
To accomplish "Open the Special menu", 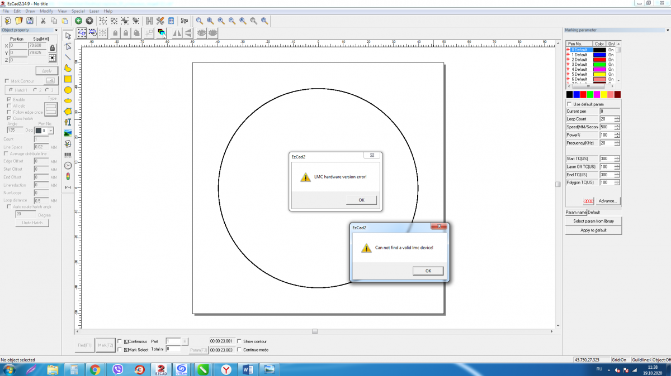I will 78,11.
